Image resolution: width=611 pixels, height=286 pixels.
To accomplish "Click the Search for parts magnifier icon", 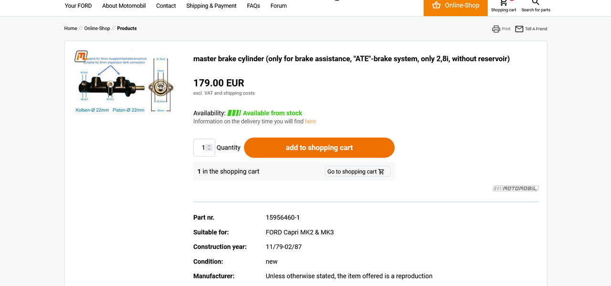I will pos(536,3).
